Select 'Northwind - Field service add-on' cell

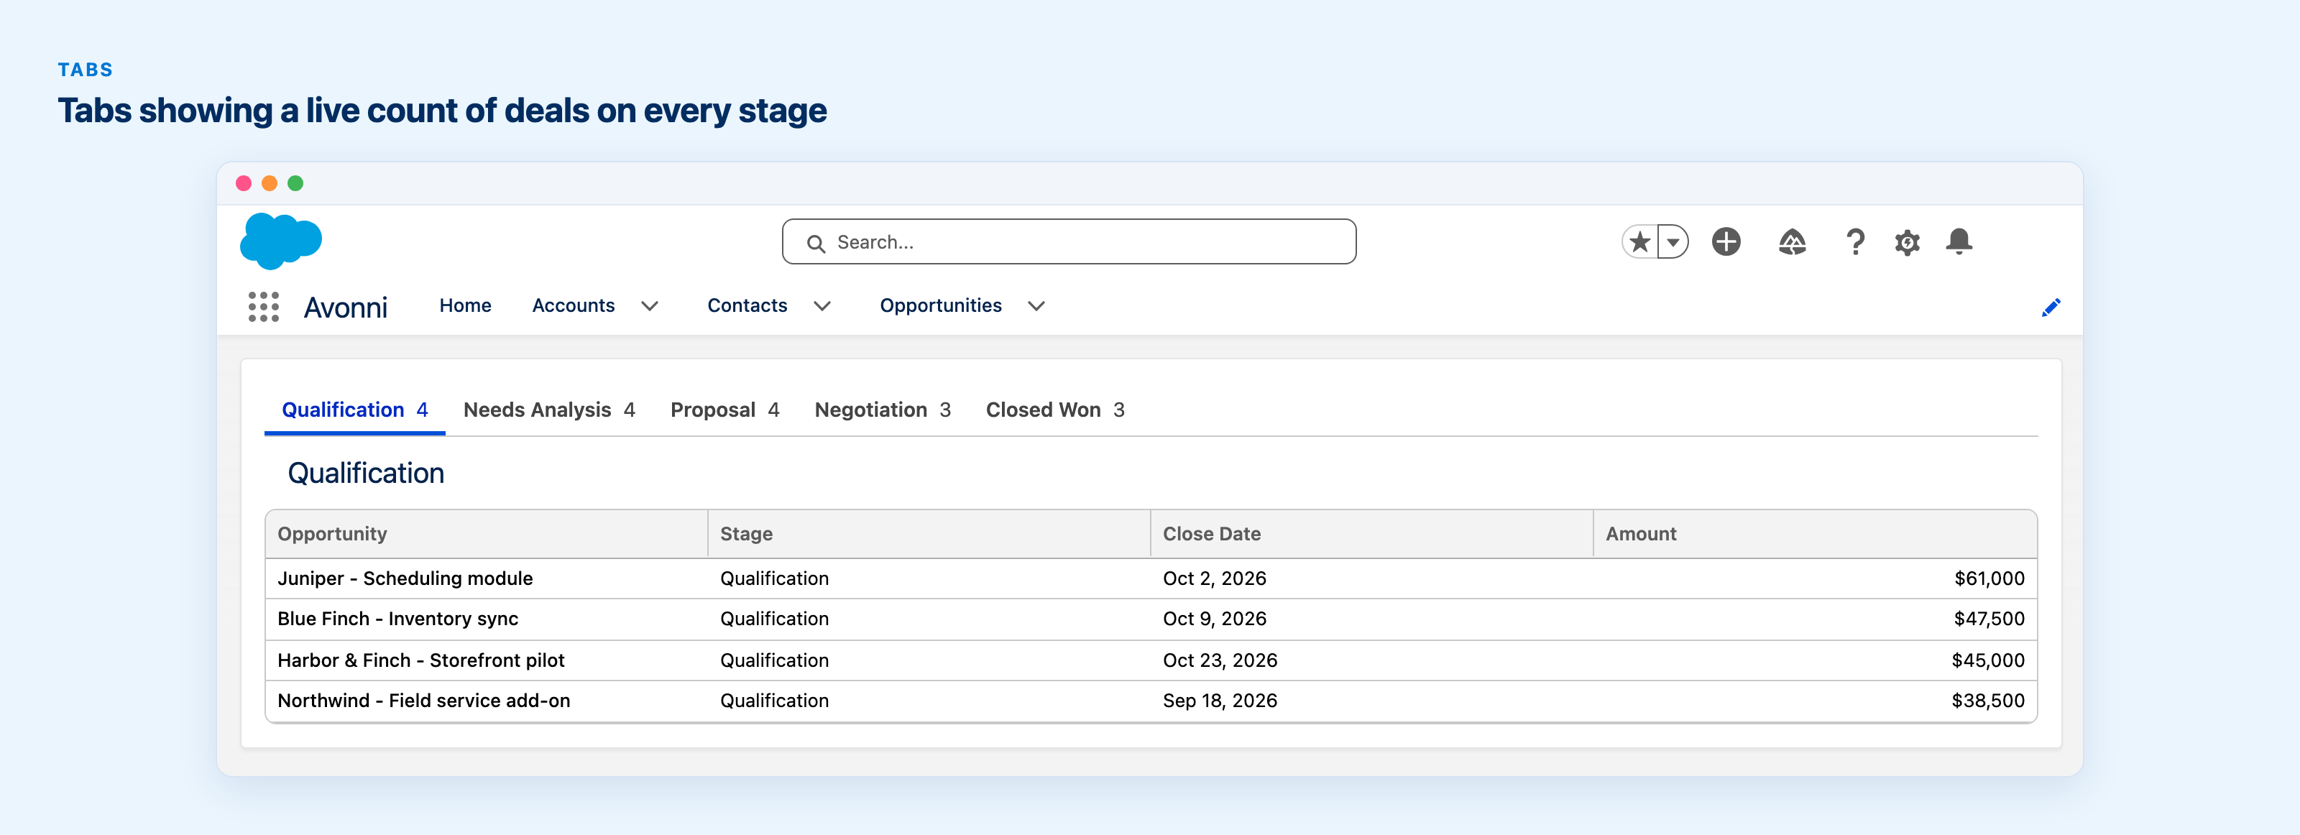[x=487, y=701]
